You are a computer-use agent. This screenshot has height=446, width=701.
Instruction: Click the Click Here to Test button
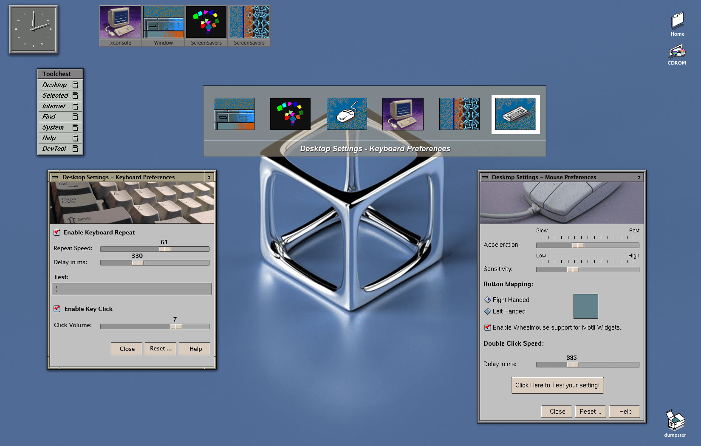(557, 385)
